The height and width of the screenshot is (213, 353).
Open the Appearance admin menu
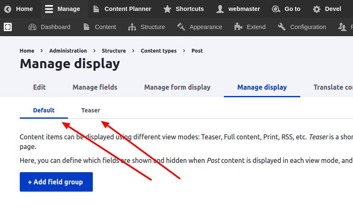coord(199,27)
